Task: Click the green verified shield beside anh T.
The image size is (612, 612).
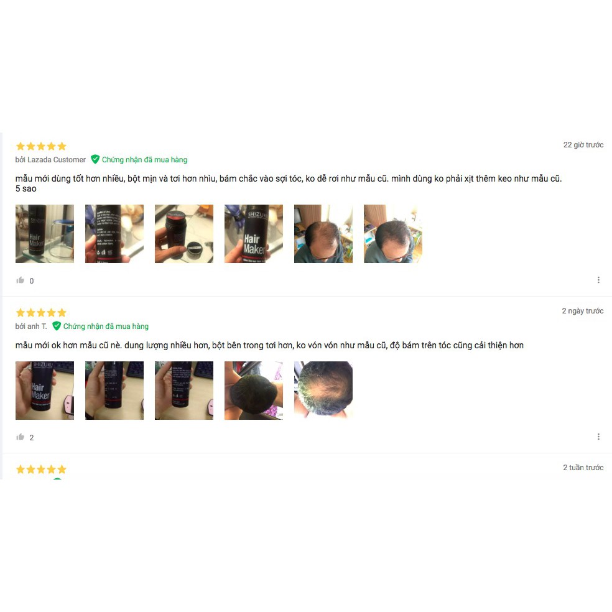Action: 57,326
